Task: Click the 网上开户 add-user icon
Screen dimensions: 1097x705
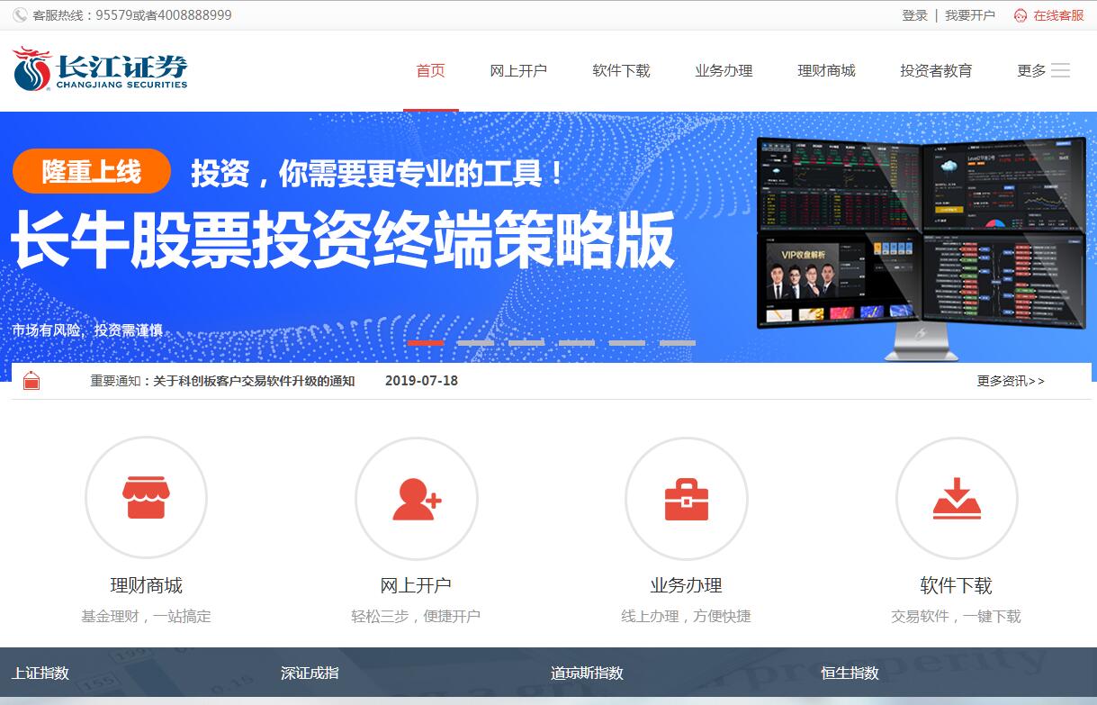Action: [417, 499]
